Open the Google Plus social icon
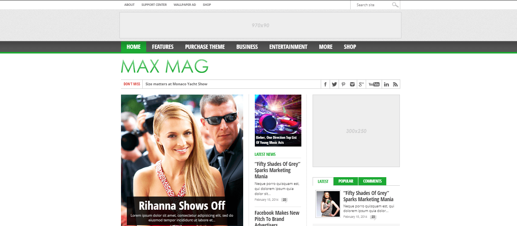Screen dimensions: 517x226 361,84
